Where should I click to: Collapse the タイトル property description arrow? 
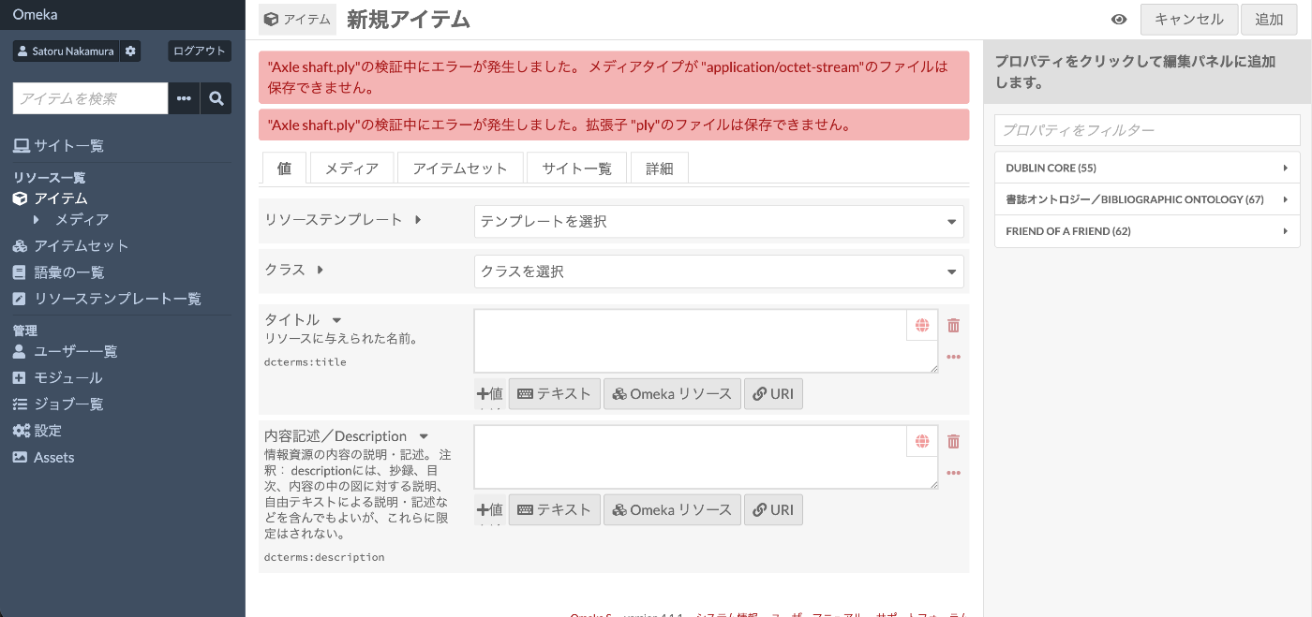(x=336, y=320)
